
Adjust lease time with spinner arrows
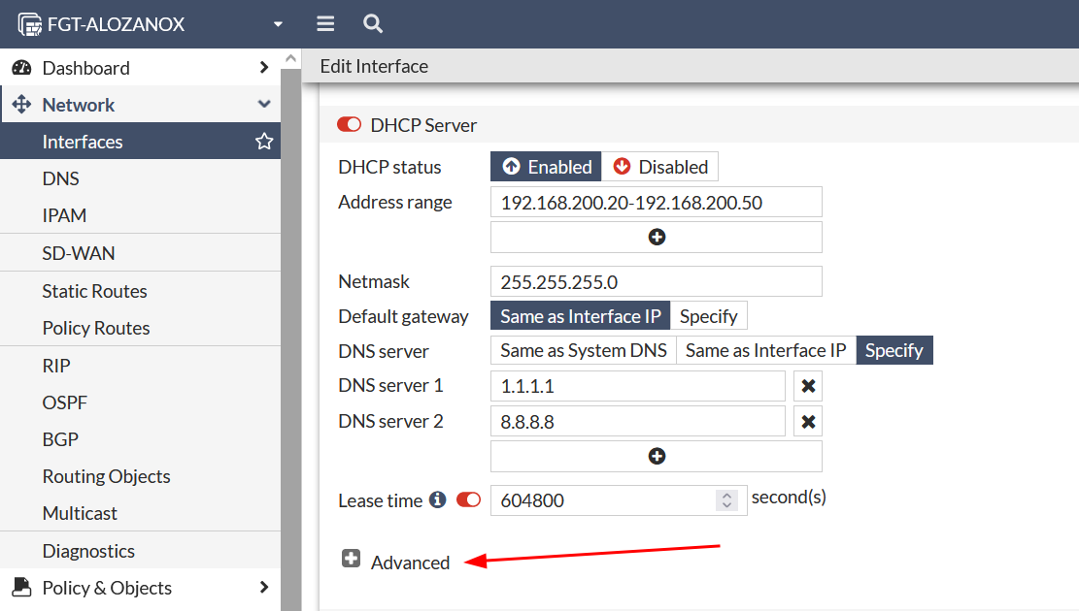pyautogui.click(x=726, y=500)
